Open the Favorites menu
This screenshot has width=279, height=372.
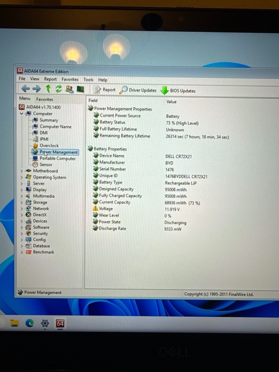(70, 79)
